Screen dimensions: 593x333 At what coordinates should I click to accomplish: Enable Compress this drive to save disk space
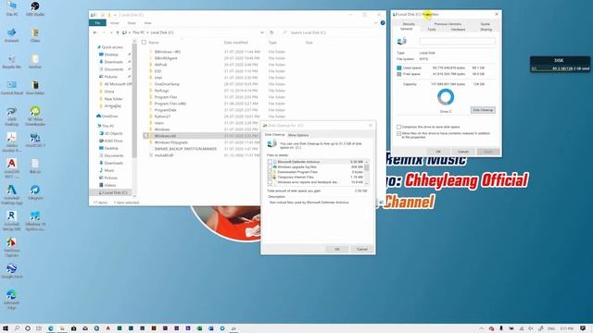point(398,127)
